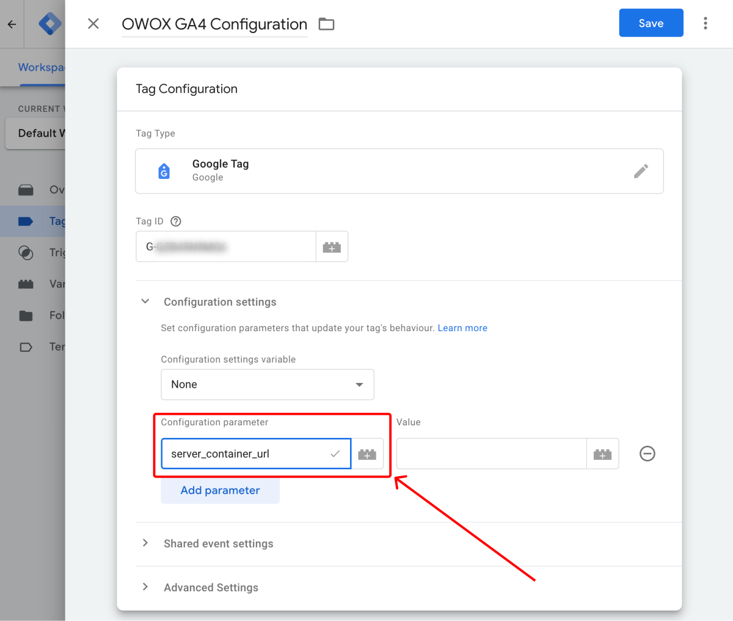Expand the Shared event settings section
Image resolution: width=733 pixels, height=621 pixels.
point(145,543)
